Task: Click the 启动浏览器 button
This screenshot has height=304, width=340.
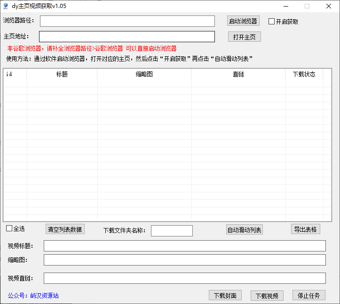Action: [243, 21]
